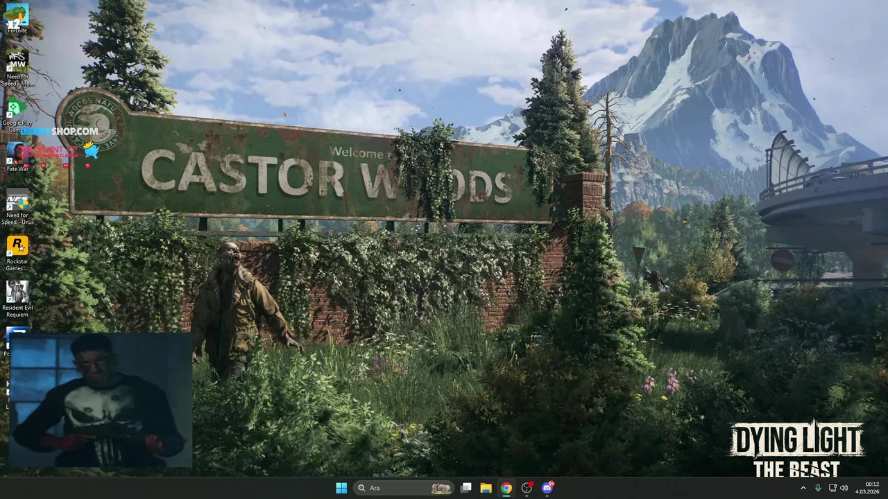Open OBS Studio from the taskbar
The image size is (888, 499).
tap(527, 488)
